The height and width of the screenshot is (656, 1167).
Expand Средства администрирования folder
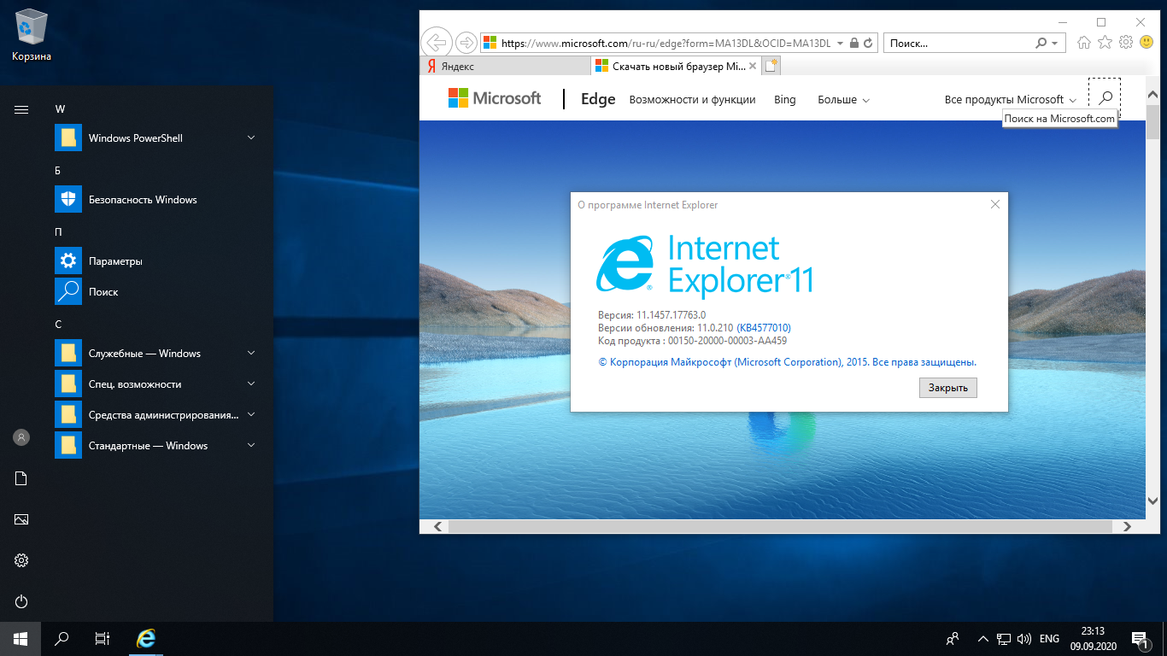pyautogui.click(x=251, y=414)
